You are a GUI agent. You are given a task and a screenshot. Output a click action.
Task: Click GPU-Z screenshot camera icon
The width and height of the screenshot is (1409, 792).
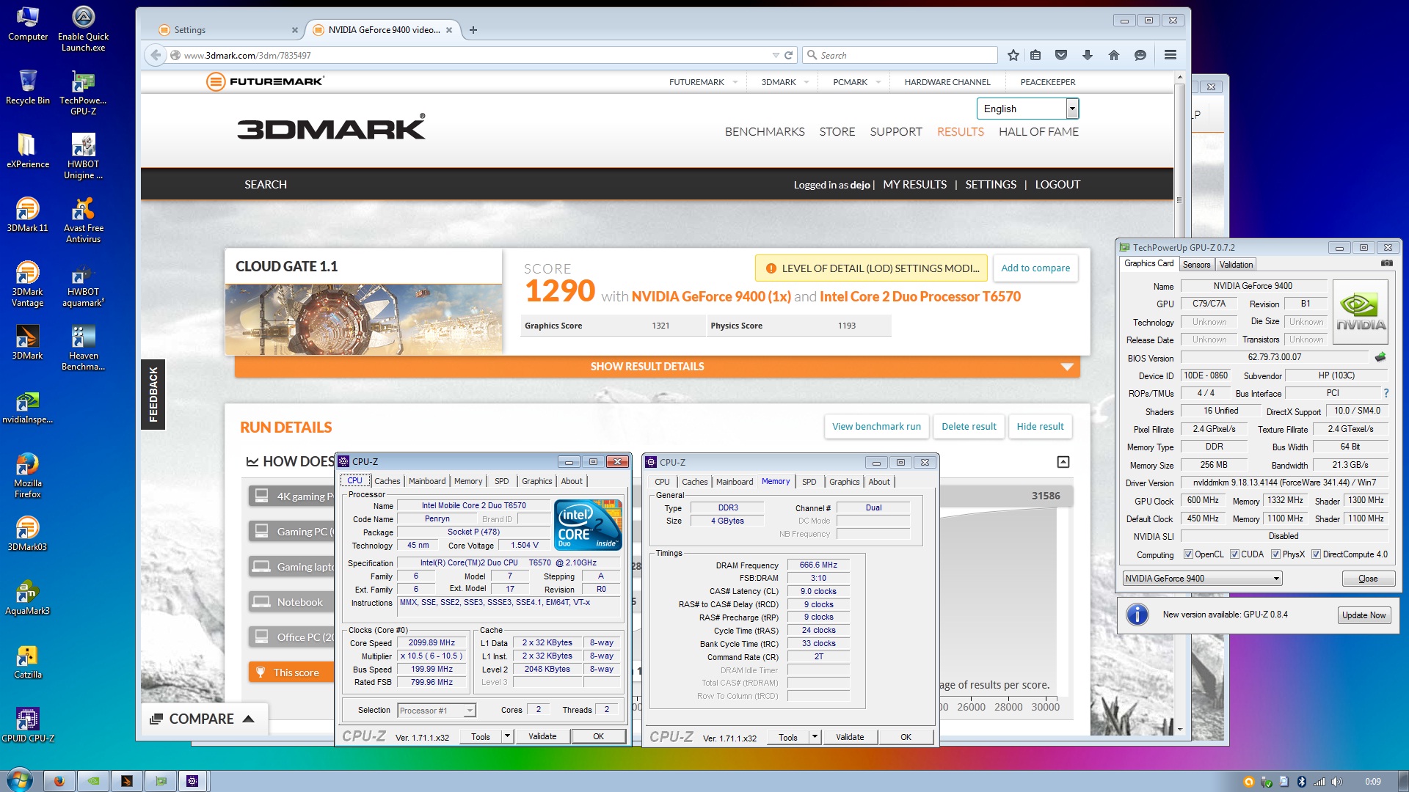(x=1386, y=263)
